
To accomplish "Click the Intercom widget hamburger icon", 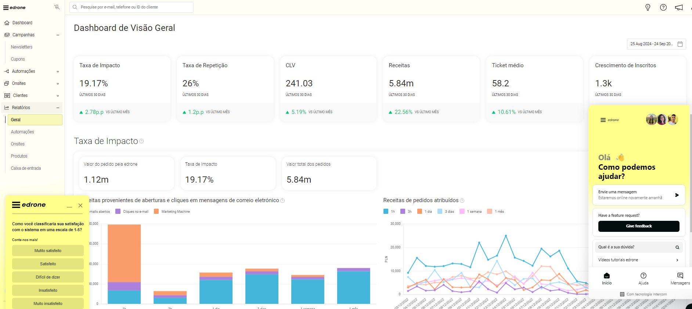I will [603, 120].
